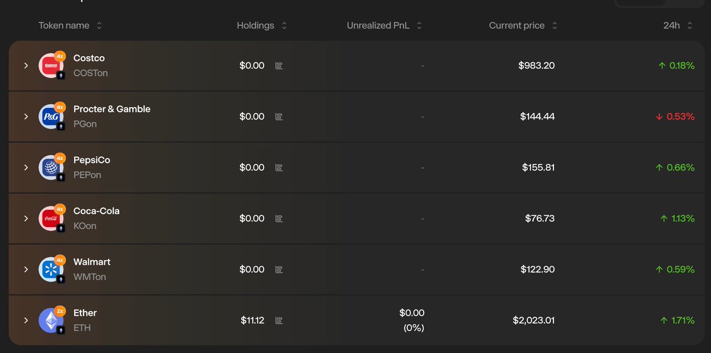Click the Walmart spark logo icon

point(51,269)
